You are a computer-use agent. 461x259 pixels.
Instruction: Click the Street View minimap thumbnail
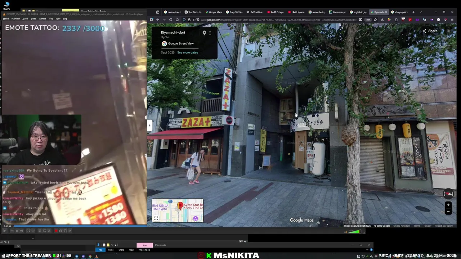coord(177,210)
